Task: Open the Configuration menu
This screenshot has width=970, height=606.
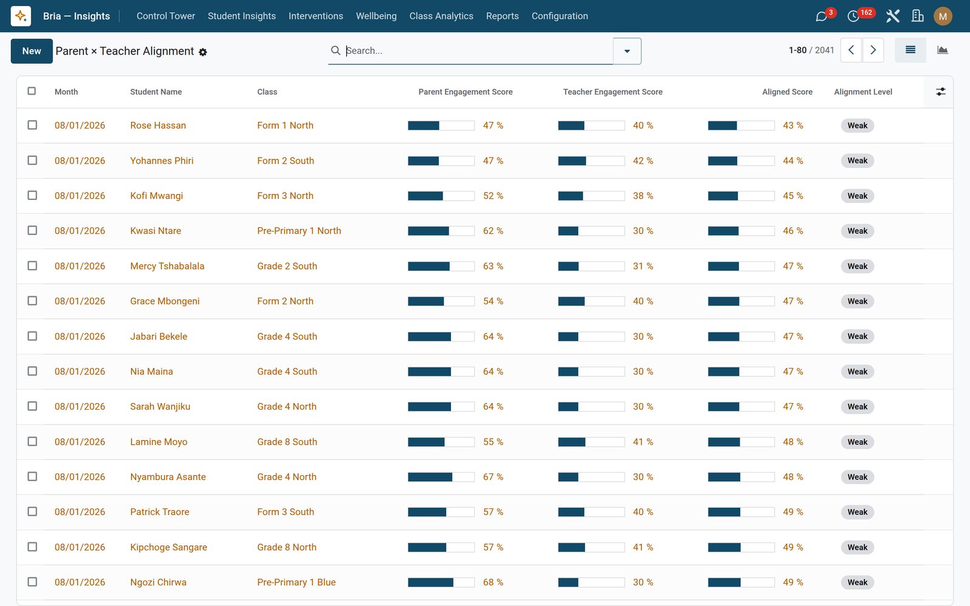Action: (560, 16)
